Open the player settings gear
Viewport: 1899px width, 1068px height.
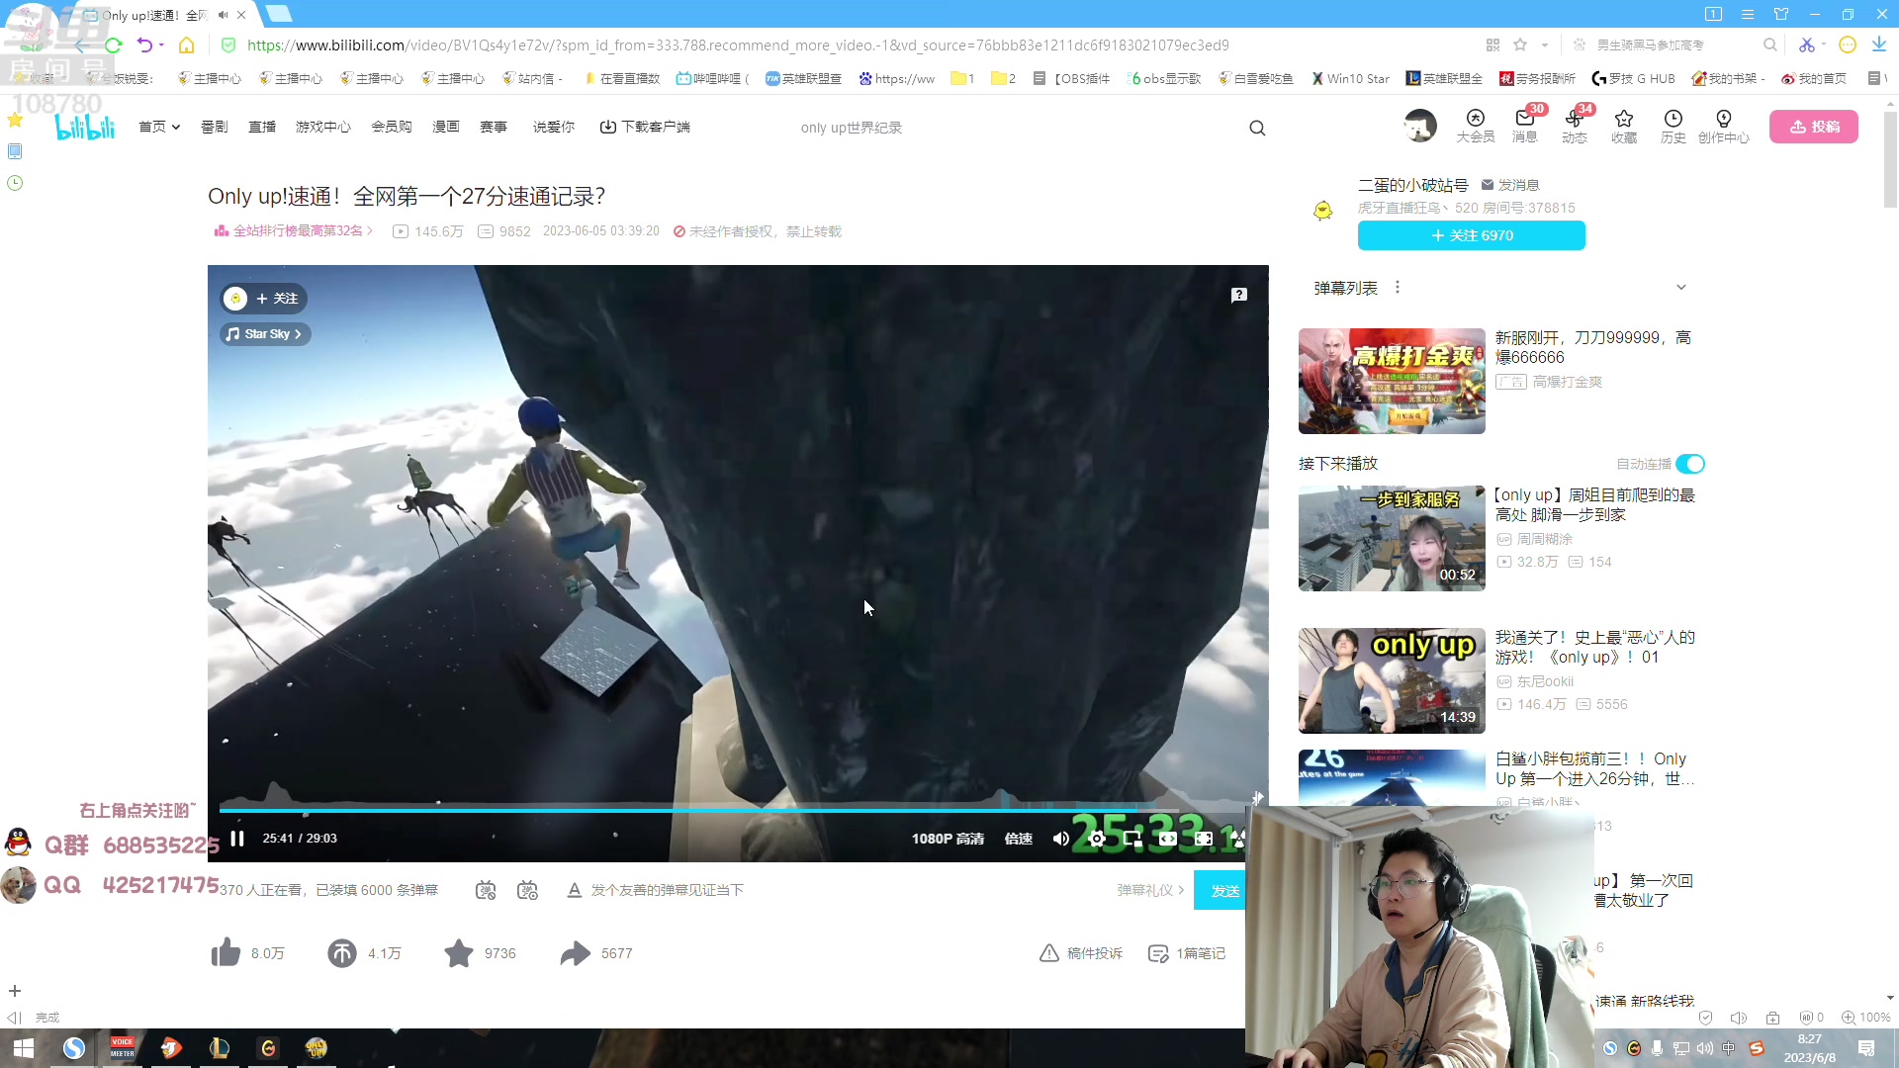[1096, 838]
